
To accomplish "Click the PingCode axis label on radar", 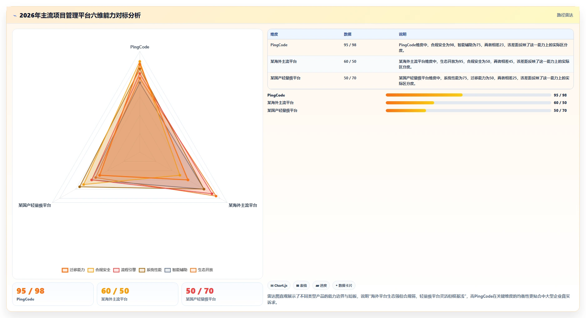I will 140,47.
